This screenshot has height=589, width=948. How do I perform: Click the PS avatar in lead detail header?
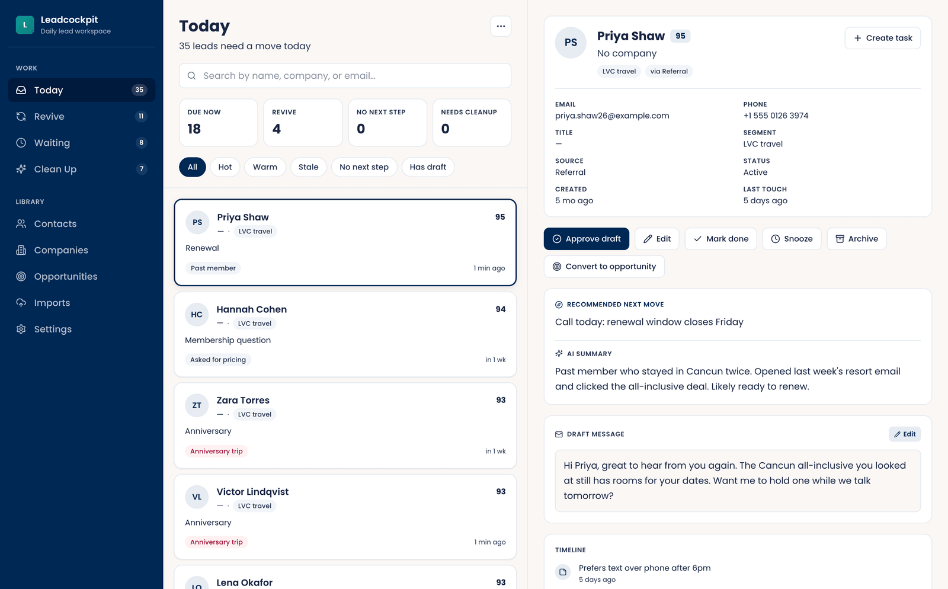[x=571, y=43]
